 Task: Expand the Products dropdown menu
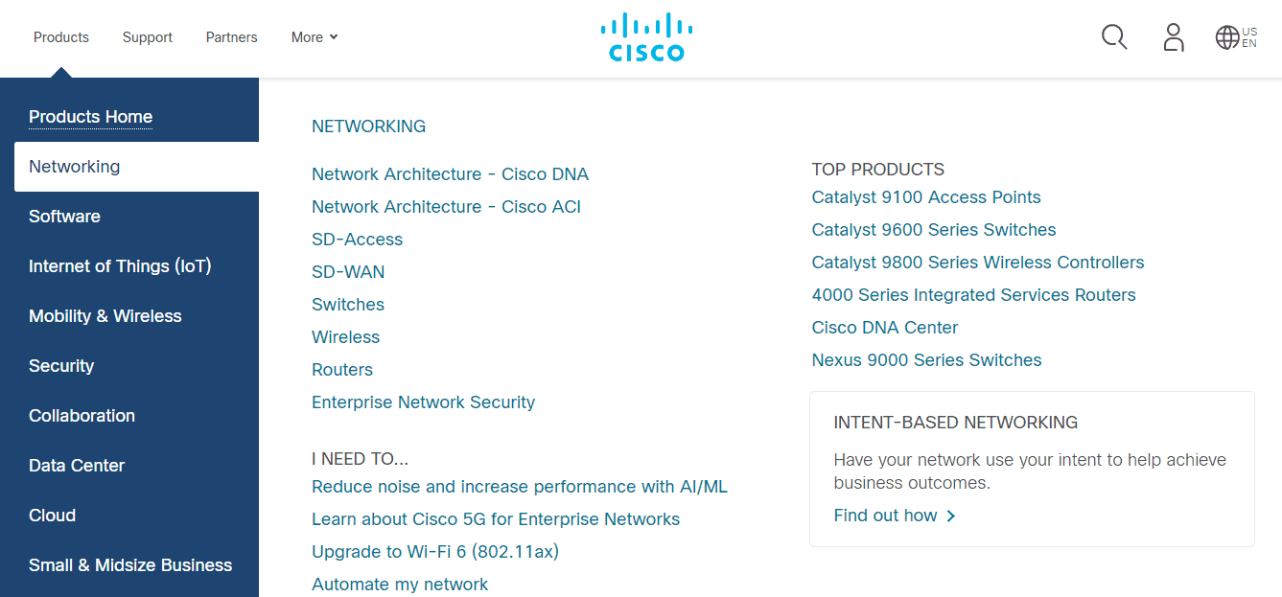coord(60,36)
